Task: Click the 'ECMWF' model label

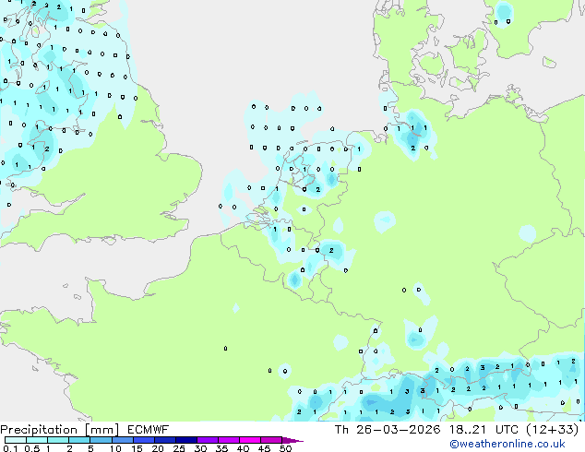Action: pos(149,430)
